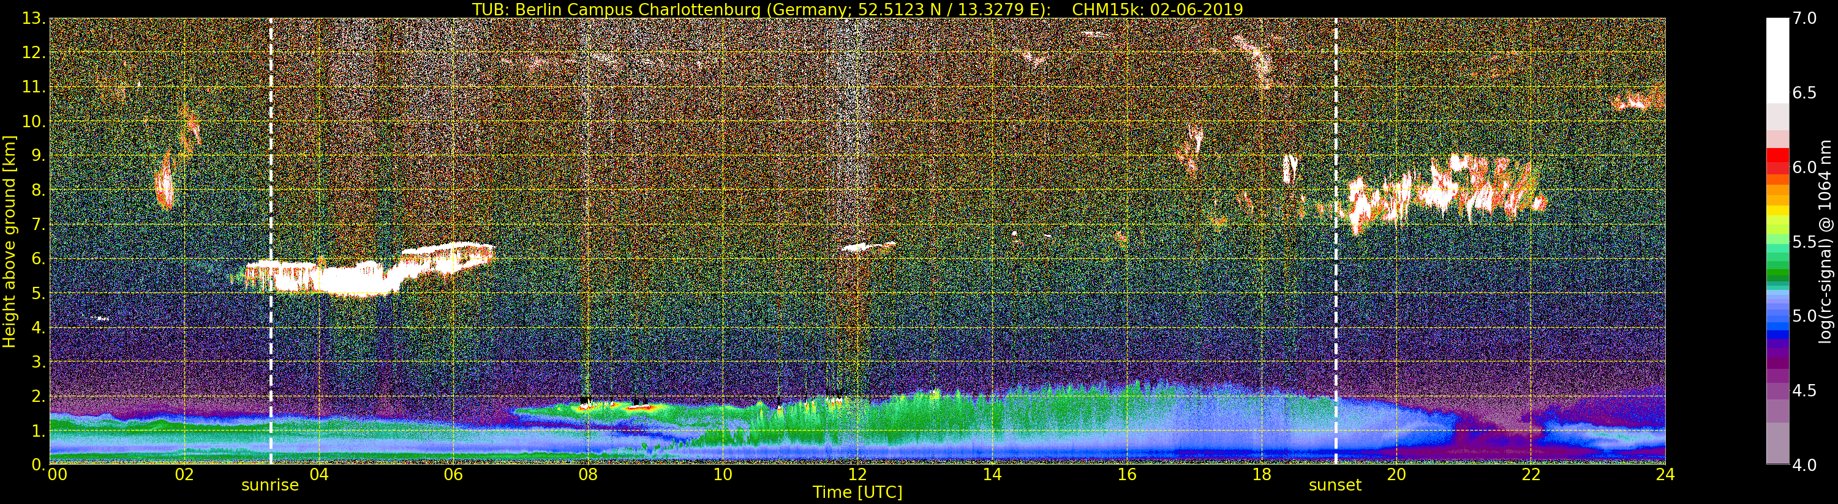This screenshot has width=1838, height=504.
Task: Click the time axis tick label '12'
Action: point(857,475)
